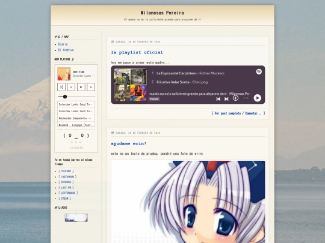This screenshot has height=243, width=325.
Task: Click the calendar icon on first post date
Action: pos(113,42)
